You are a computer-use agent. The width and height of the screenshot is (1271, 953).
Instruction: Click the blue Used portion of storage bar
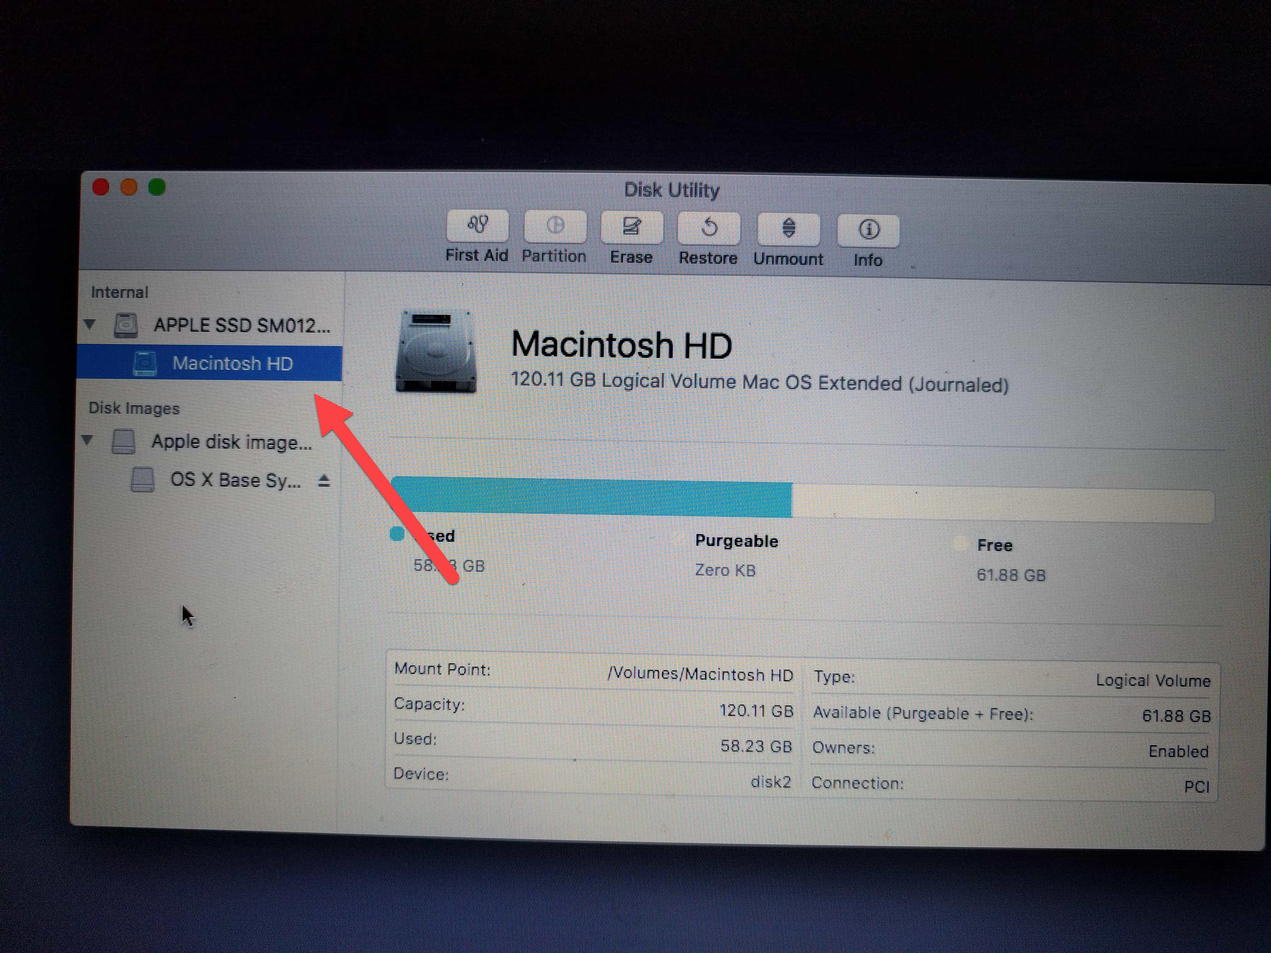pyautogui.click(x=592, y=498)
